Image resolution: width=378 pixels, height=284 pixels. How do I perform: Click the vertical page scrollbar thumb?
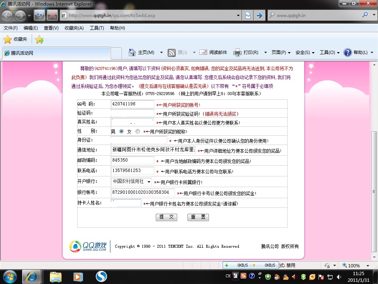point(374,192)
